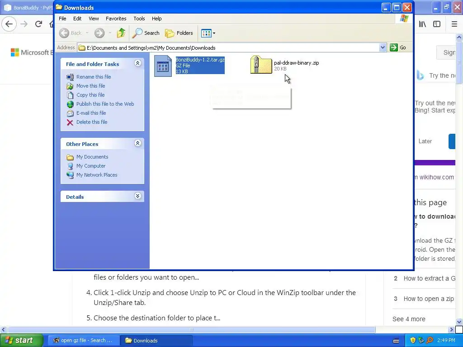
Task: Click See 4 more in browser
Action: (409, 319)
